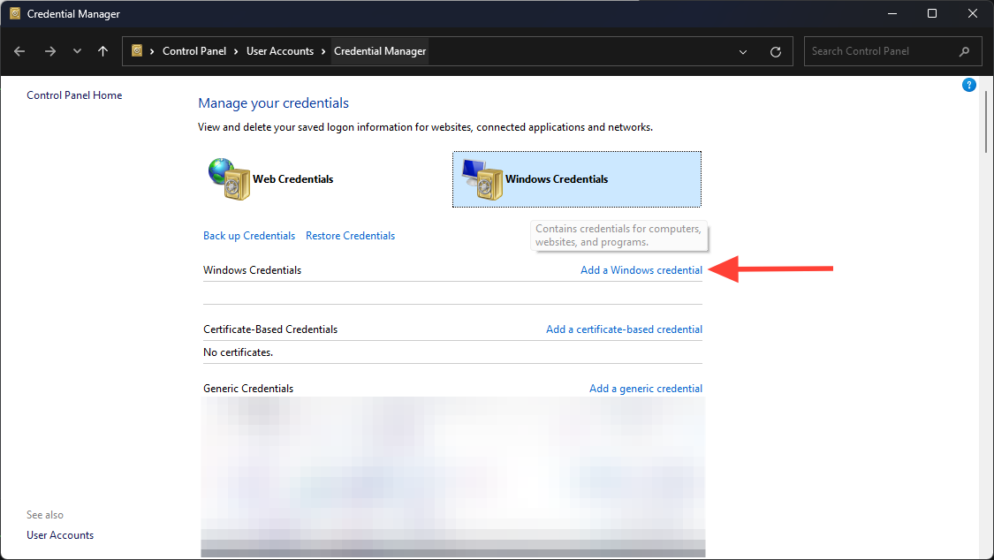Click the Back navigation arrow

click(19, 51)
